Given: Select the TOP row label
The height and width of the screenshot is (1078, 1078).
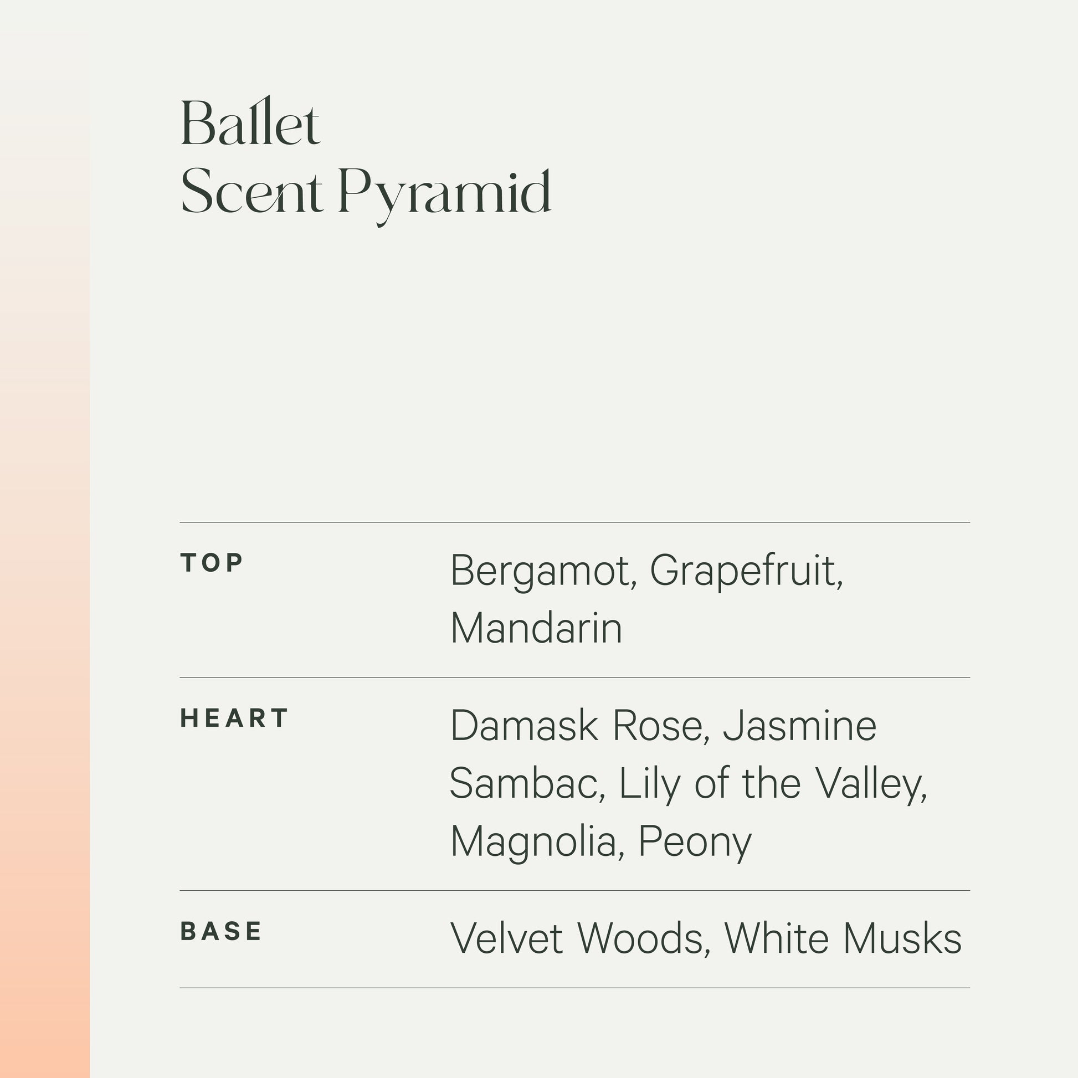Looking at the screenshot, I should [212, 563].
